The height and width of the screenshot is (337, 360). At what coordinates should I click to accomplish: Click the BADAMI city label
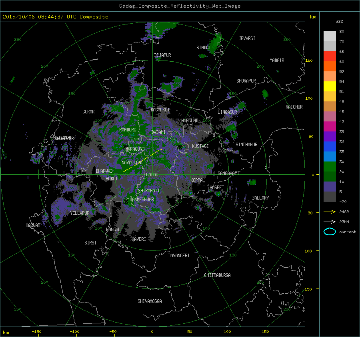tap(158, 132)
